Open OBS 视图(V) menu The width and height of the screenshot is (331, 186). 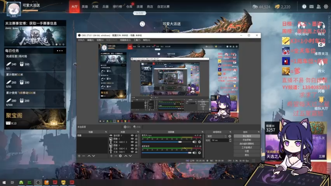(x=100, y=40)
